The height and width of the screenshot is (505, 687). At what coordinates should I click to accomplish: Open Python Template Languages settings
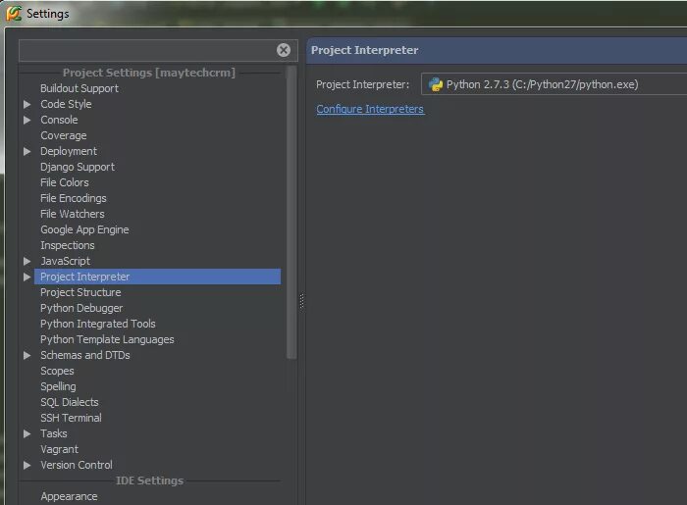107,339
